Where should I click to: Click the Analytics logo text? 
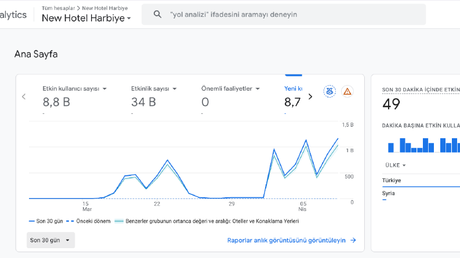click(13, 14)
